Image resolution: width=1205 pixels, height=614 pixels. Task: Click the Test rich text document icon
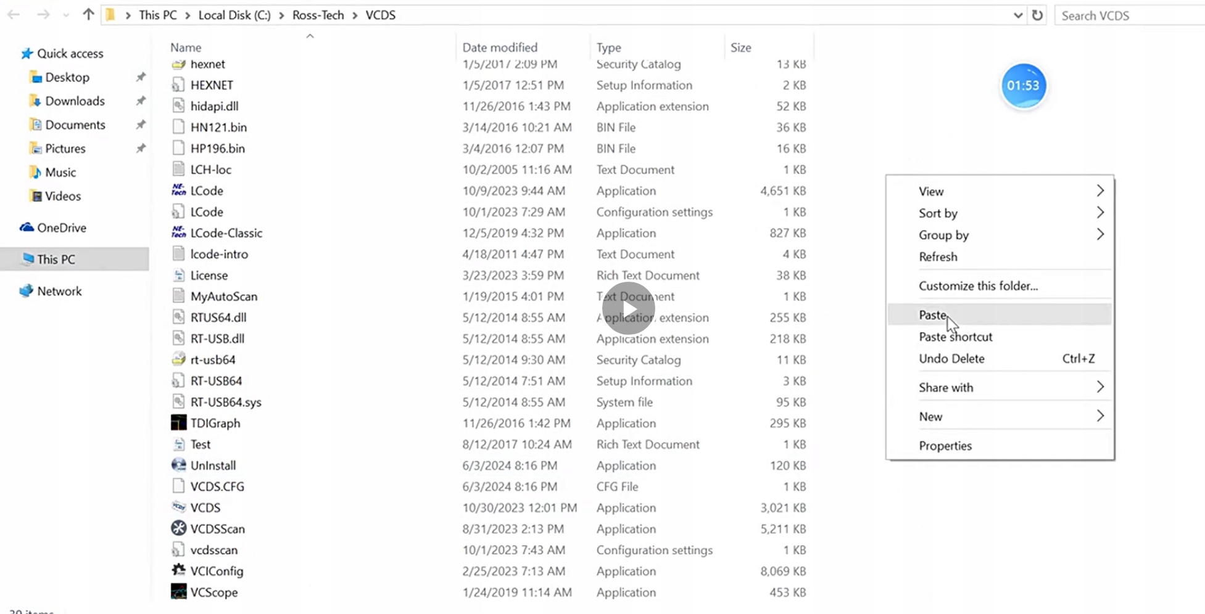point(178,444)
